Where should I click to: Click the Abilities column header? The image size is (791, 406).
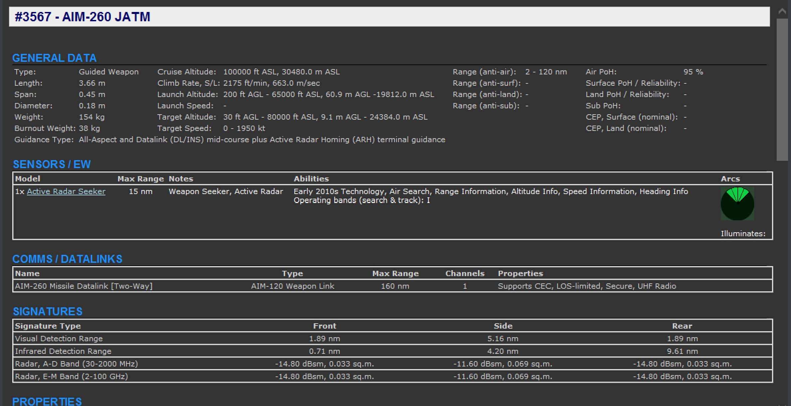pos(311,178)
